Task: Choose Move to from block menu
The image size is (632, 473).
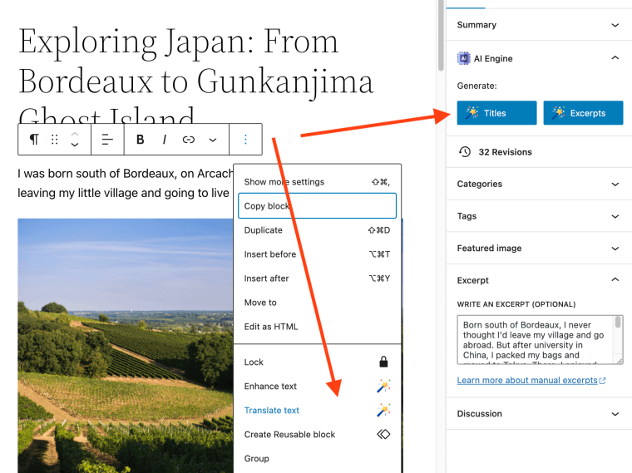Action: [x=317, y=303]
